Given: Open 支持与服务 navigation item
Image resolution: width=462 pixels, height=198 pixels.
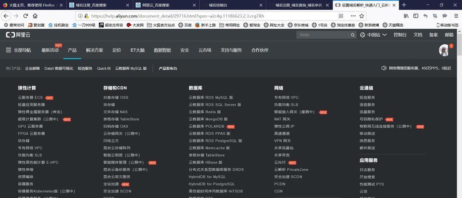Looking at the screenshot, I should point(231,50).
